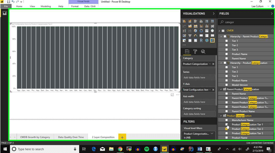Select the clustered bar chart visualization
The width and height of the screenshot is (275, 153).
pos(195,21)
